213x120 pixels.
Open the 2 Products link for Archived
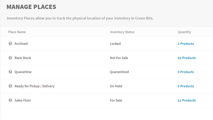[x=186, y=44]
